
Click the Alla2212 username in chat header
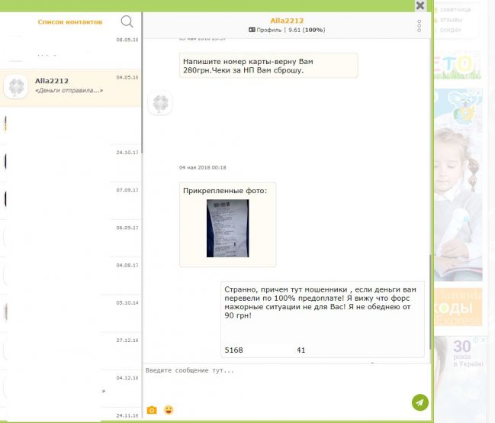click(286, 21)
